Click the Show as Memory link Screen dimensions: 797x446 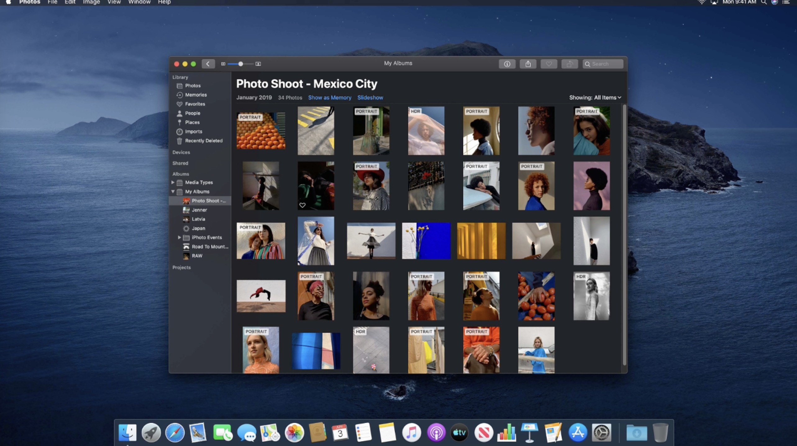point(329,98)
